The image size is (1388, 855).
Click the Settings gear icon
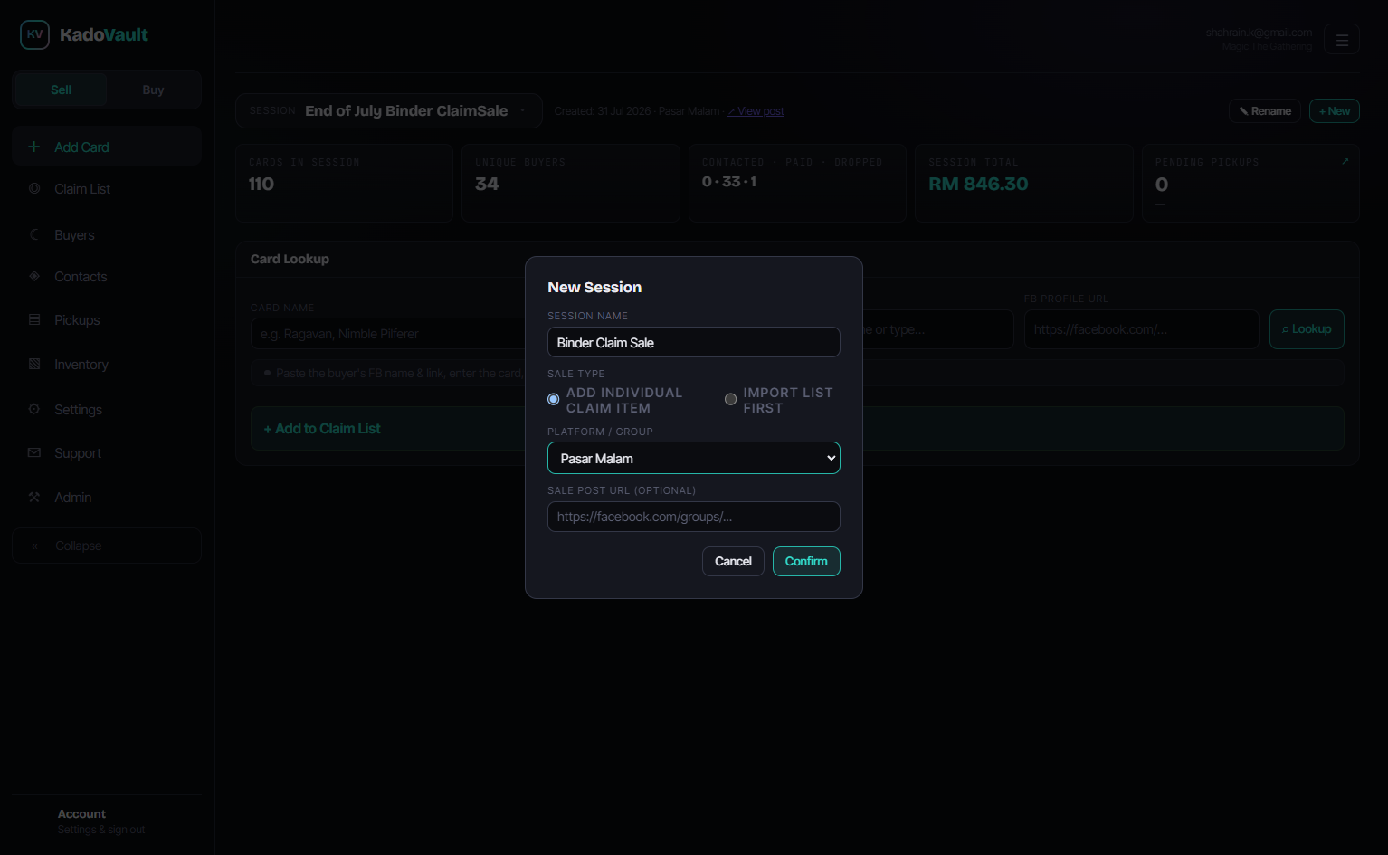[34, 409]
